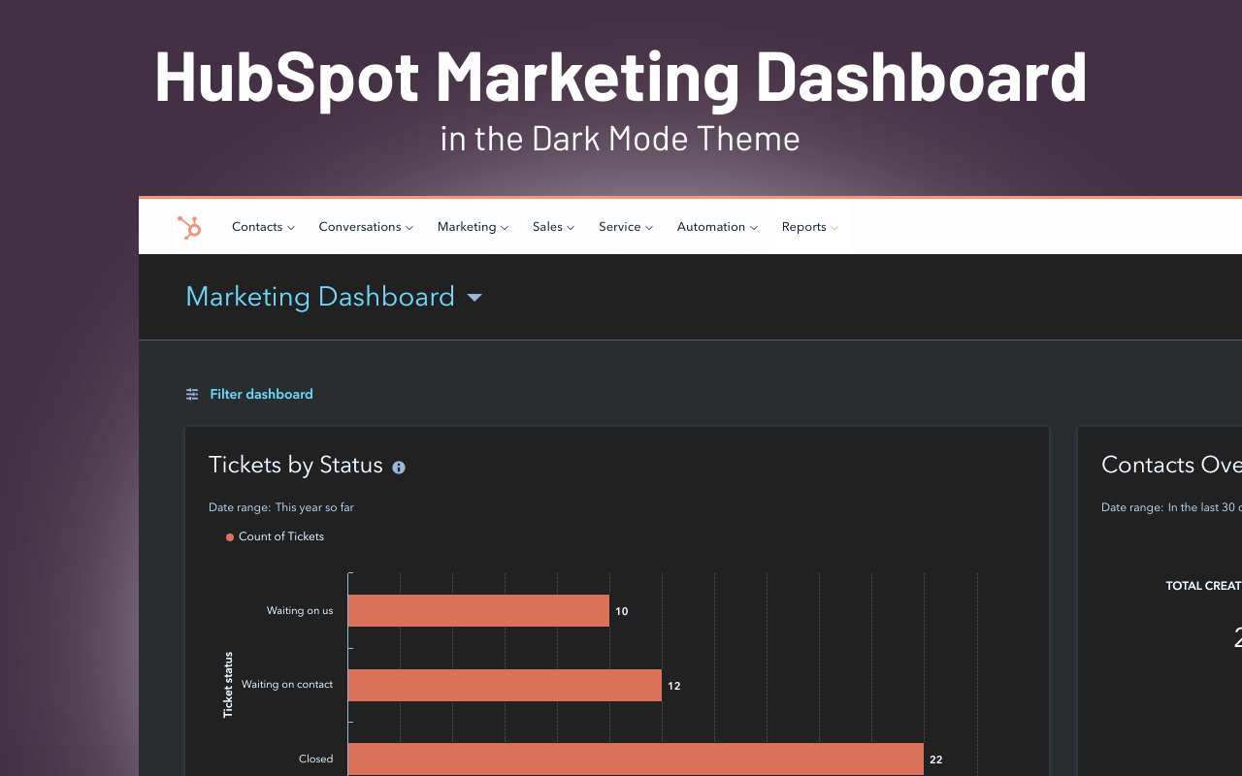Open the Sales menu

tap(553, 227)
